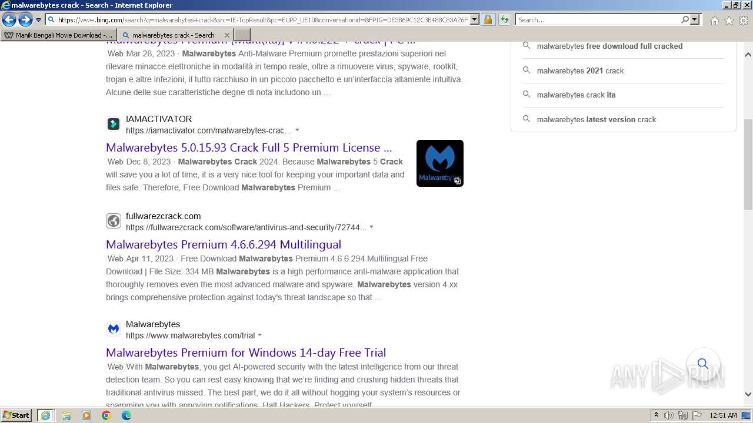Click the Malwarebytes site name above trial URL

click(153, 324)
